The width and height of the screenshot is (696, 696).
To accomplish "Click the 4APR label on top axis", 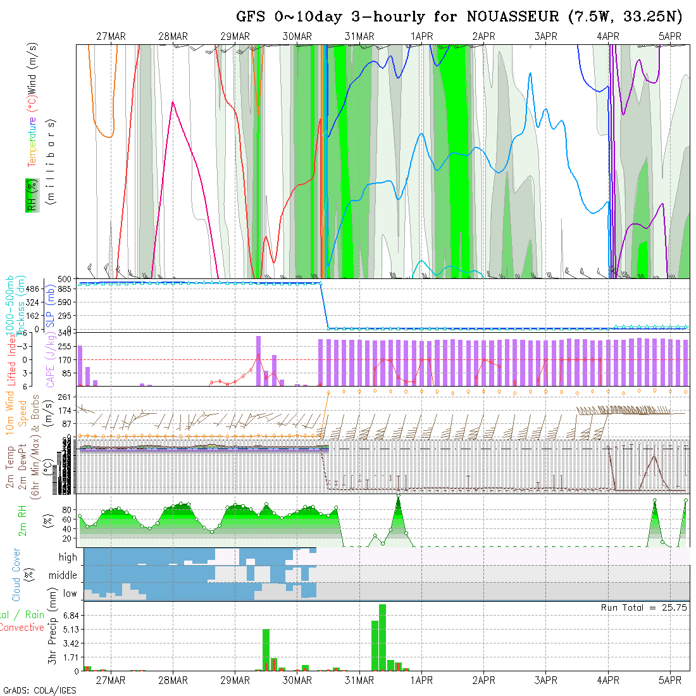I will point(607,37).
